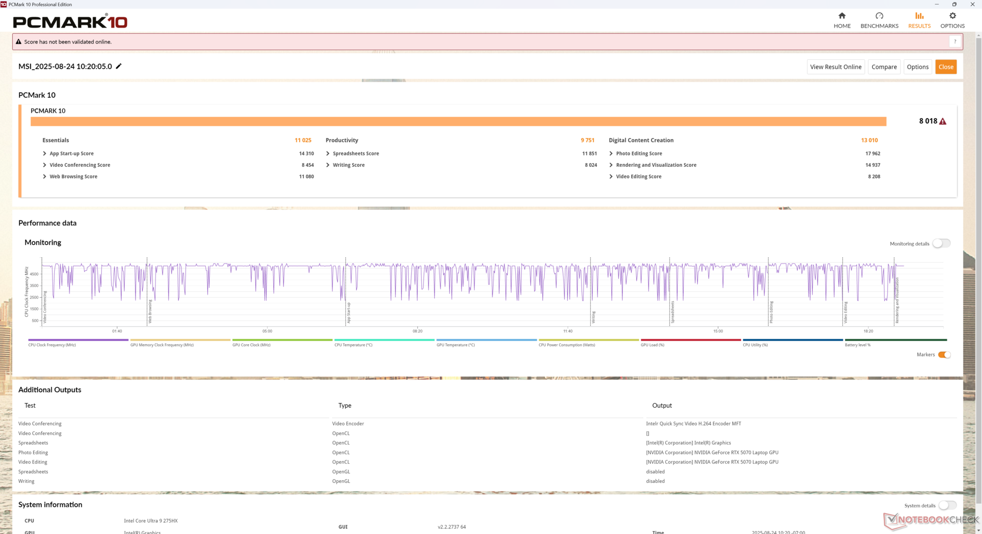Click the Intelr Quick Sync Video output text

(693, 424)
